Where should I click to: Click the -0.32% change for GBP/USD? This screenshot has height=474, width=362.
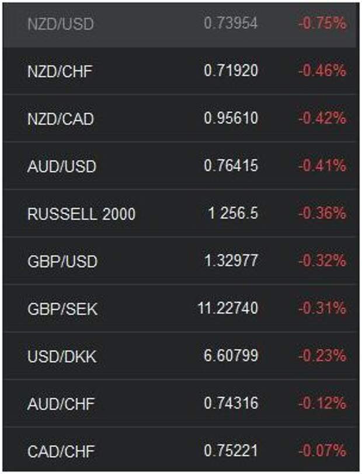(x=322, y=261)
